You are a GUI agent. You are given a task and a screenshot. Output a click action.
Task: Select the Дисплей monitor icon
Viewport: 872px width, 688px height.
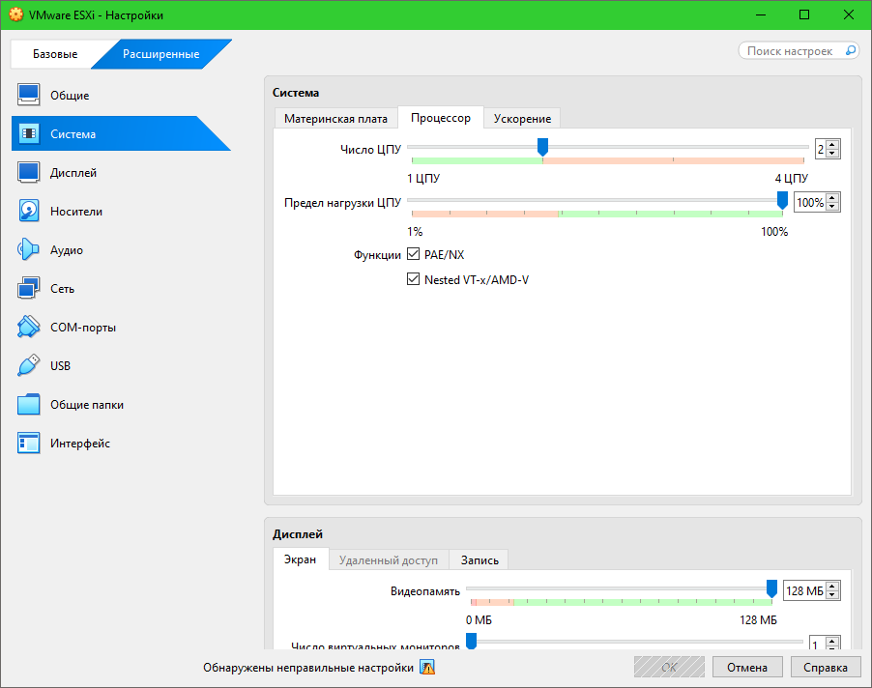pos(29,173)
